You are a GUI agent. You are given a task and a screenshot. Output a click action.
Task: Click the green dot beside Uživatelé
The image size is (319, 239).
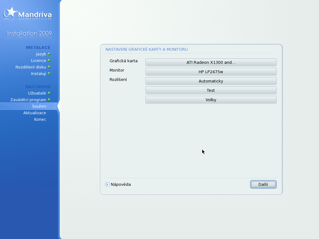coord(49,93)
